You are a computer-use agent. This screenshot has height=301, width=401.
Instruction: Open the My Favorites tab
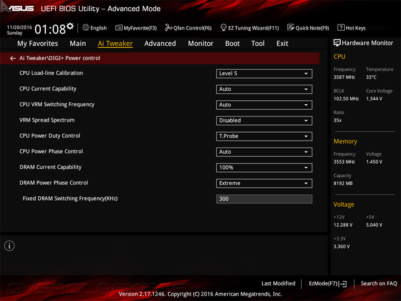click(38, 43)
